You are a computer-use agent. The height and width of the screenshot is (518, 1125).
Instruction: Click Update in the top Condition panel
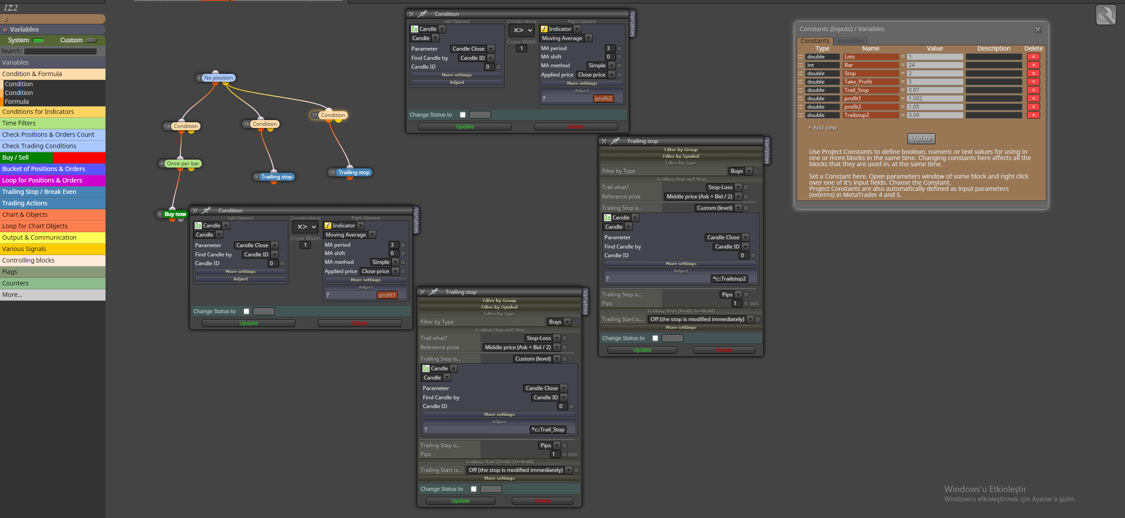click(465, 127)
